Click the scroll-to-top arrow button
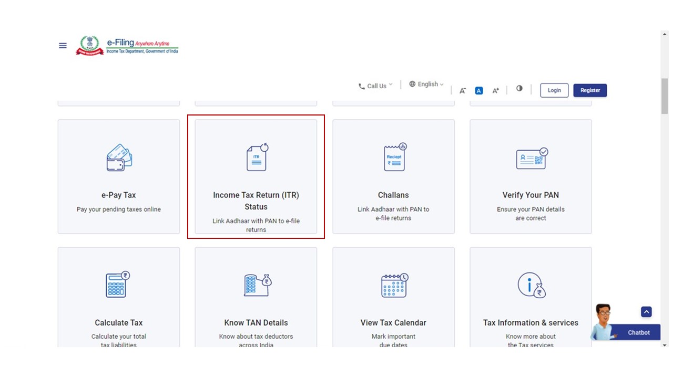The width and height of the screenshot is (673, 378). click(x=646, y=311)
